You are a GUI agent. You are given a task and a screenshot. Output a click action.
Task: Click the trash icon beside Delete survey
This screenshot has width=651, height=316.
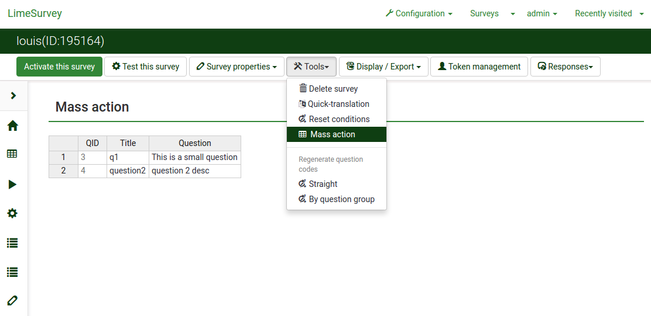303,89
